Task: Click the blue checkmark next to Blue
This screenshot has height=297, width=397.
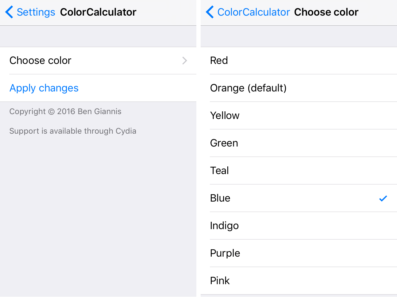Action: point(383,199)
